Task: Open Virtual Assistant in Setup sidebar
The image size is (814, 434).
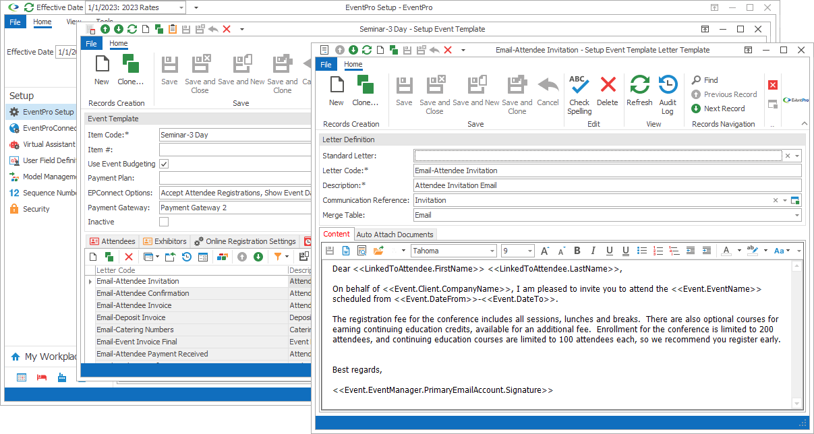Action: [43, 144]
